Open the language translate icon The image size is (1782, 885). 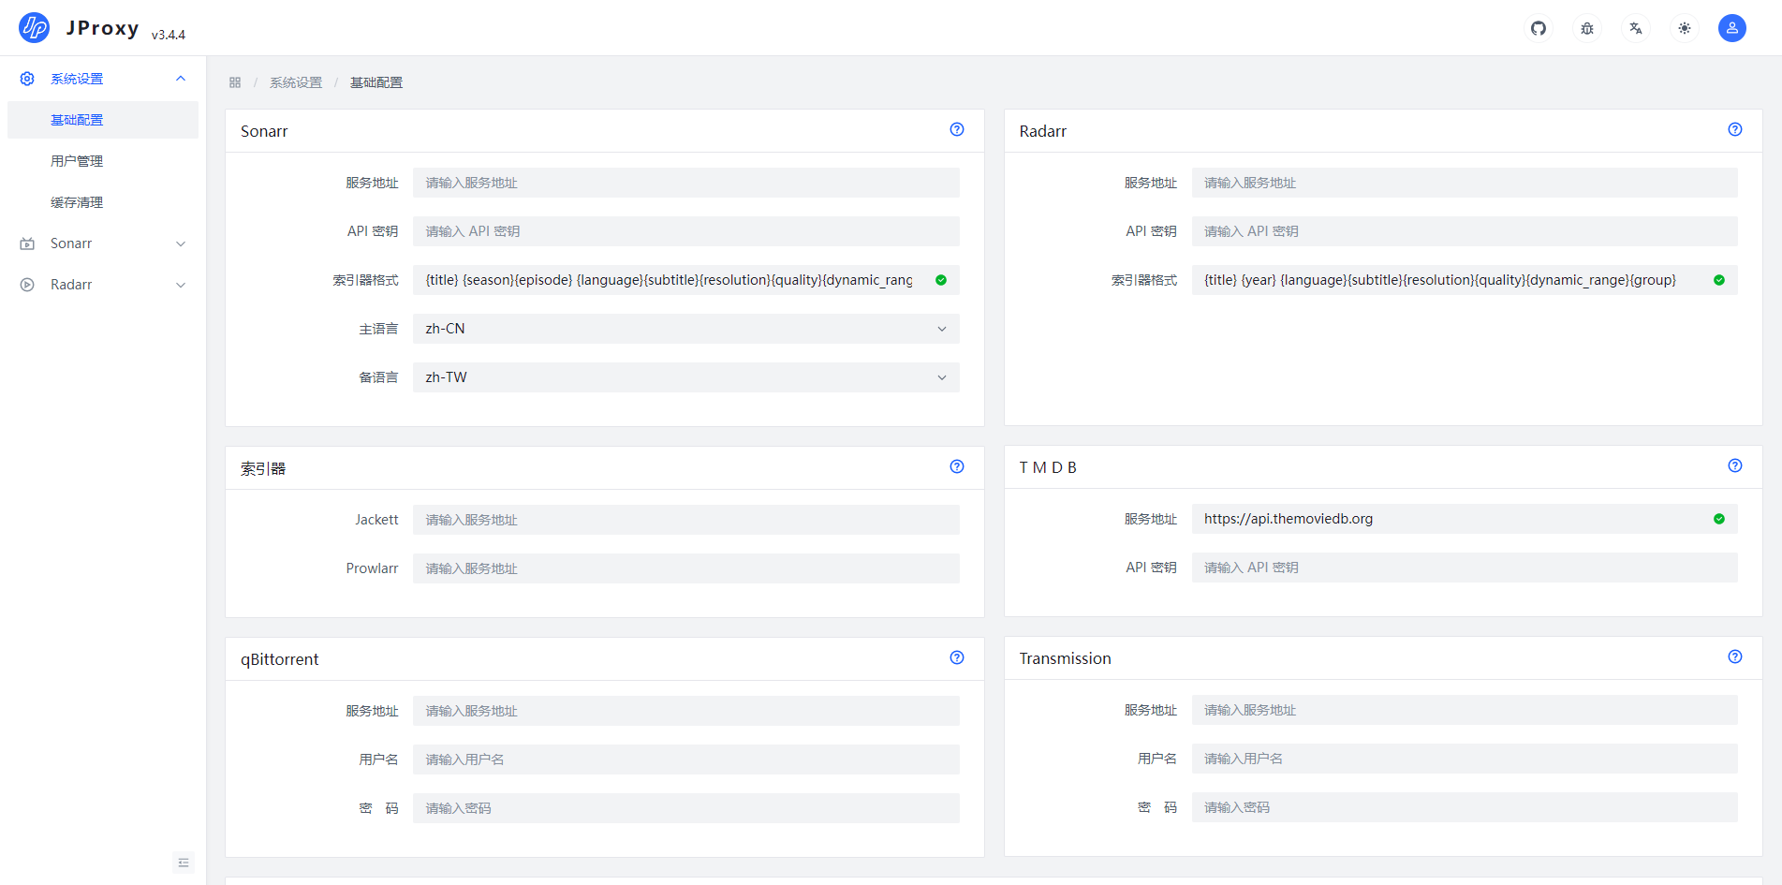[x=1636, y=28]
